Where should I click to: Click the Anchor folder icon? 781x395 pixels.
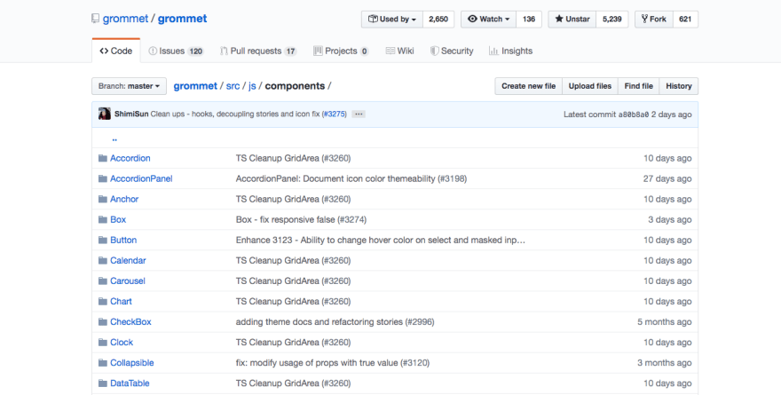pos(103,199)
